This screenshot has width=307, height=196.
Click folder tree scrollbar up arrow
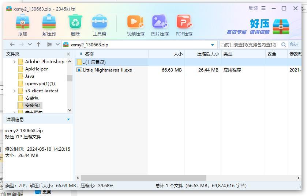[70, 61]
